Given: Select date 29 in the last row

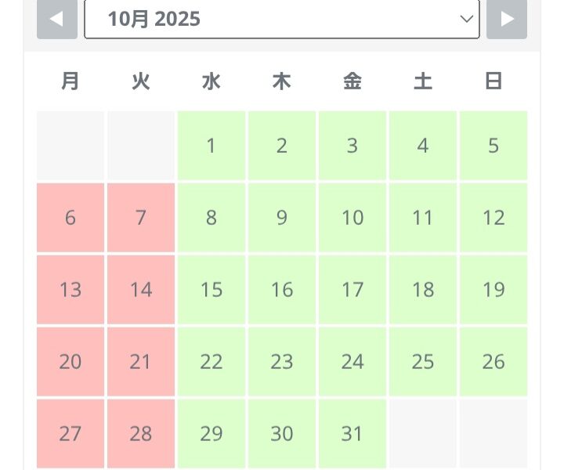Looking at the screenshot, I should coord(211,433).
